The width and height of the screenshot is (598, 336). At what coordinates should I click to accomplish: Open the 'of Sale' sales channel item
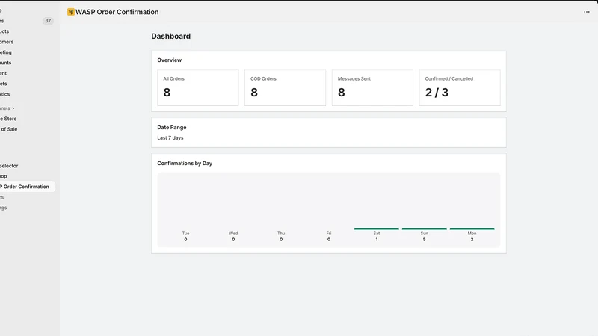coord(9,129)
